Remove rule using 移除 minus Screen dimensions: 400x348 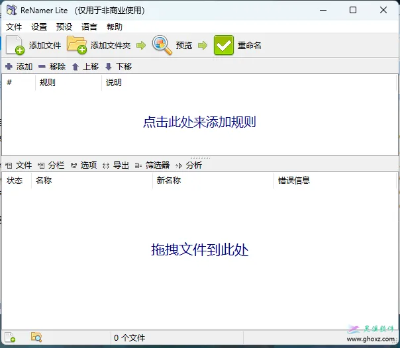pos(52,67)
